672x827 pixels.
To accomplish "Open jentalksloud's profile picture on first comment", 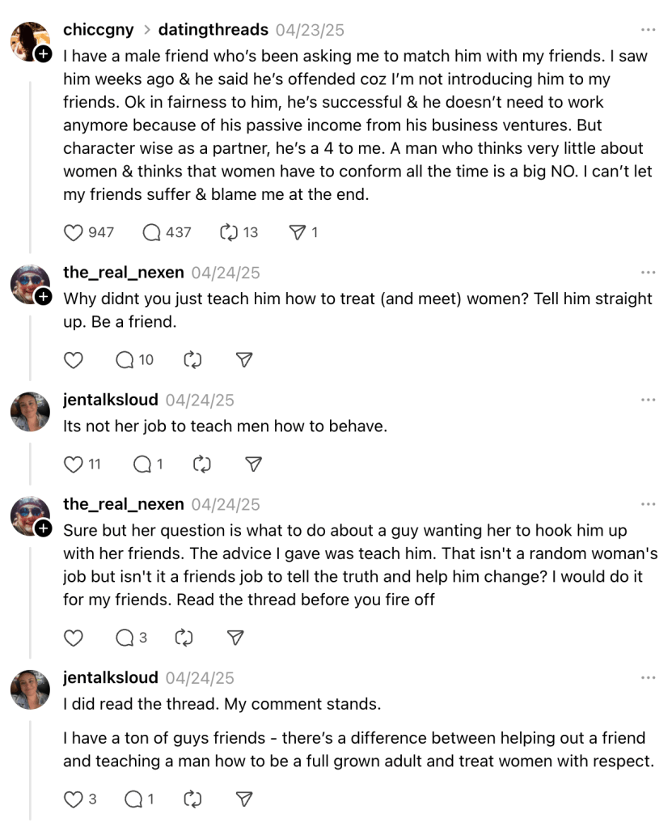I will 31,411.
